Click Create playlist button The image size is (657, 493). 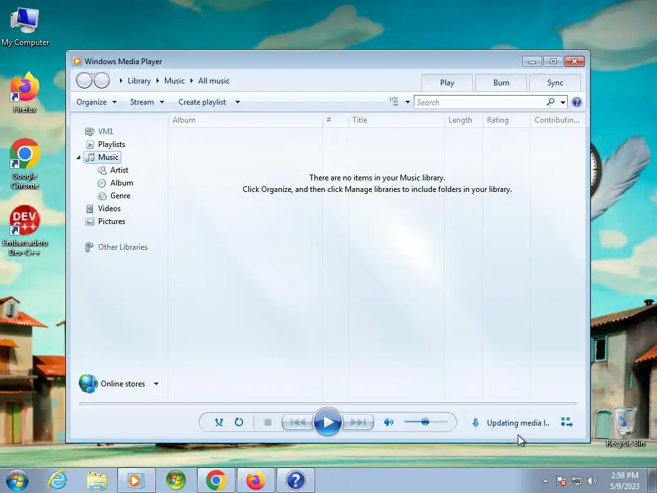click(x=202, y=102)
